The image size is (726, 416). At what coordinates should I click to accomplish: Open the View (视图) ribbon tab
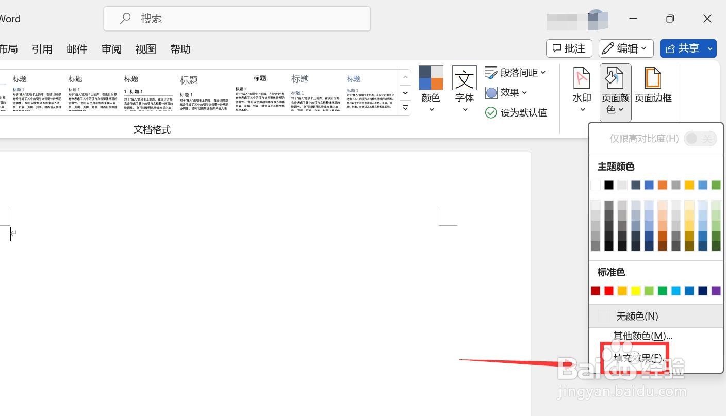tap(145, 49)
